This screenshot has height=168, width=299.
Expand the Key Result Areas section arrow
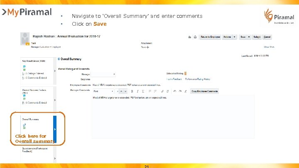click(x=55, y=71)
